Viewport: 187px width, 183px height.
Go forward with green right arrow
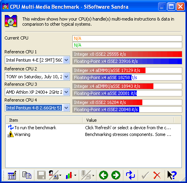pos(116,175)
